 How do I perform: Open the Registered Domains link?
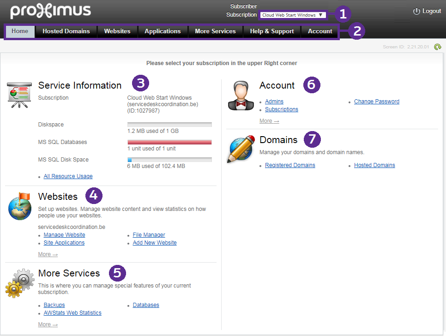(290, 165)
